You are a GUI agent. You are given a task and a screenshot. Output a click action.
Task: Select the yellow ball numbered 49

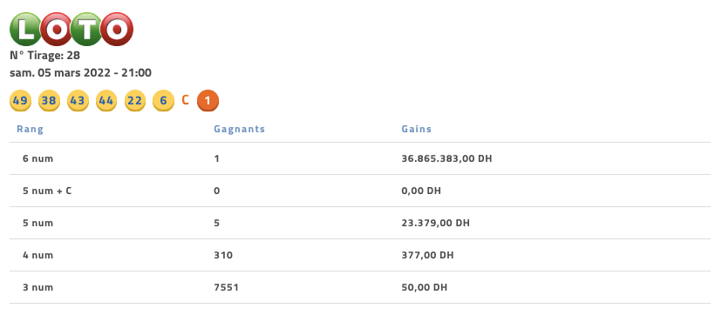(20, 101)
